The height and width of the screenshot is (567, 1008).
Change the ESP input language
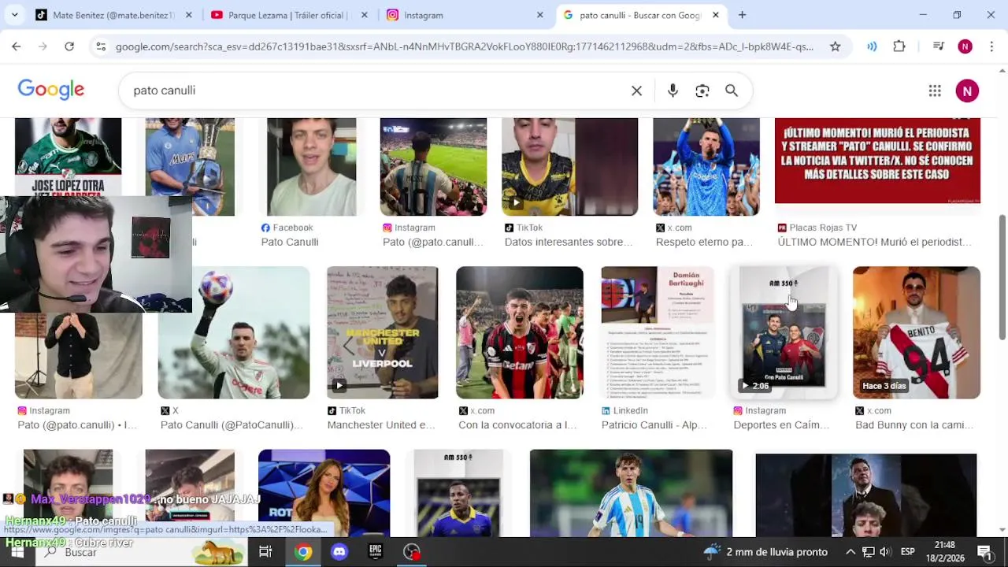(x=907, y=552)
